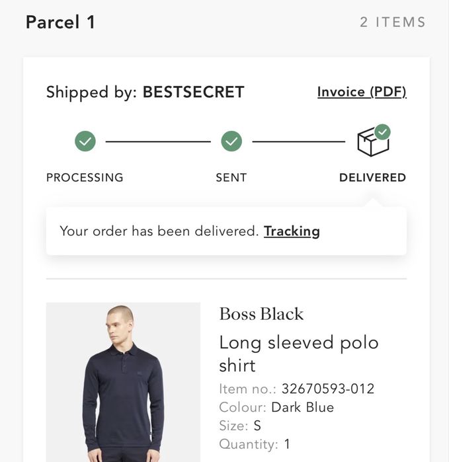The height and width of the screenshot is (462, 449).
Task: Click the Processing step green checkmark icon
Action: [85, 141]
